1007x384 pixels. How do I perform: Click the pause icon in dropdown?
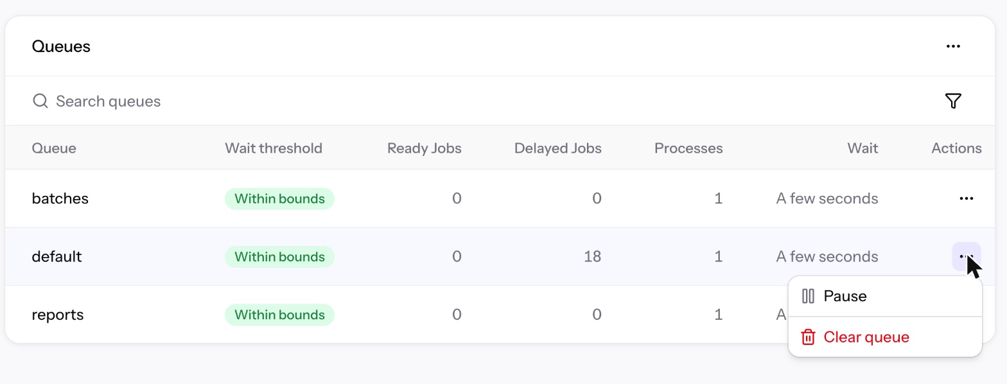pyautogui.click(x=808, y=296)
